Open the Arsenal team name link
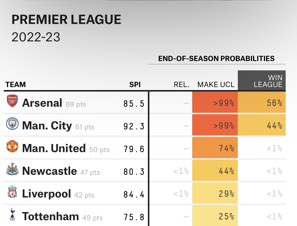 coord(42,103)
